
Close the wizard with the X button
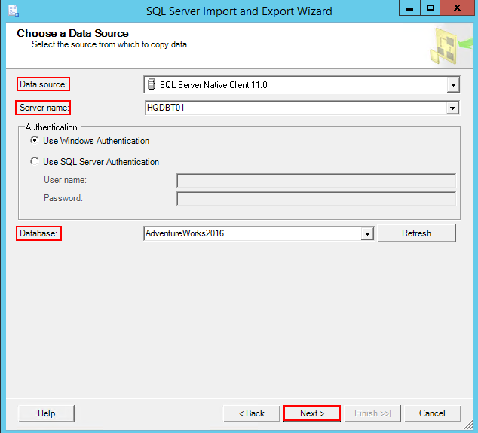pyautogui.click(x=457, y=8)
